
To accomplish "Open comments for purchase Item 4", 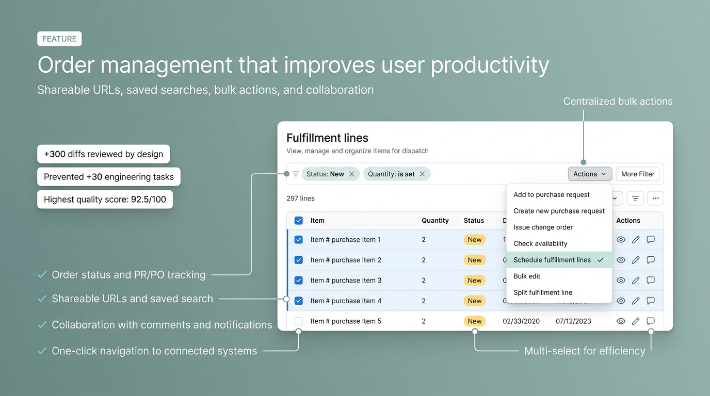I will (651, 301).
